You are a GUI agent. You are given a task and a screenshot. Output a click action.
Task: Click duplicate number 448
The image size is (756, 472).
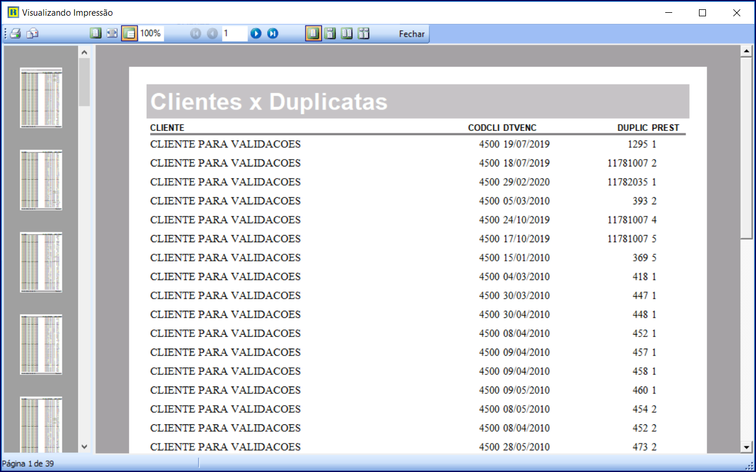pos(640,314)
